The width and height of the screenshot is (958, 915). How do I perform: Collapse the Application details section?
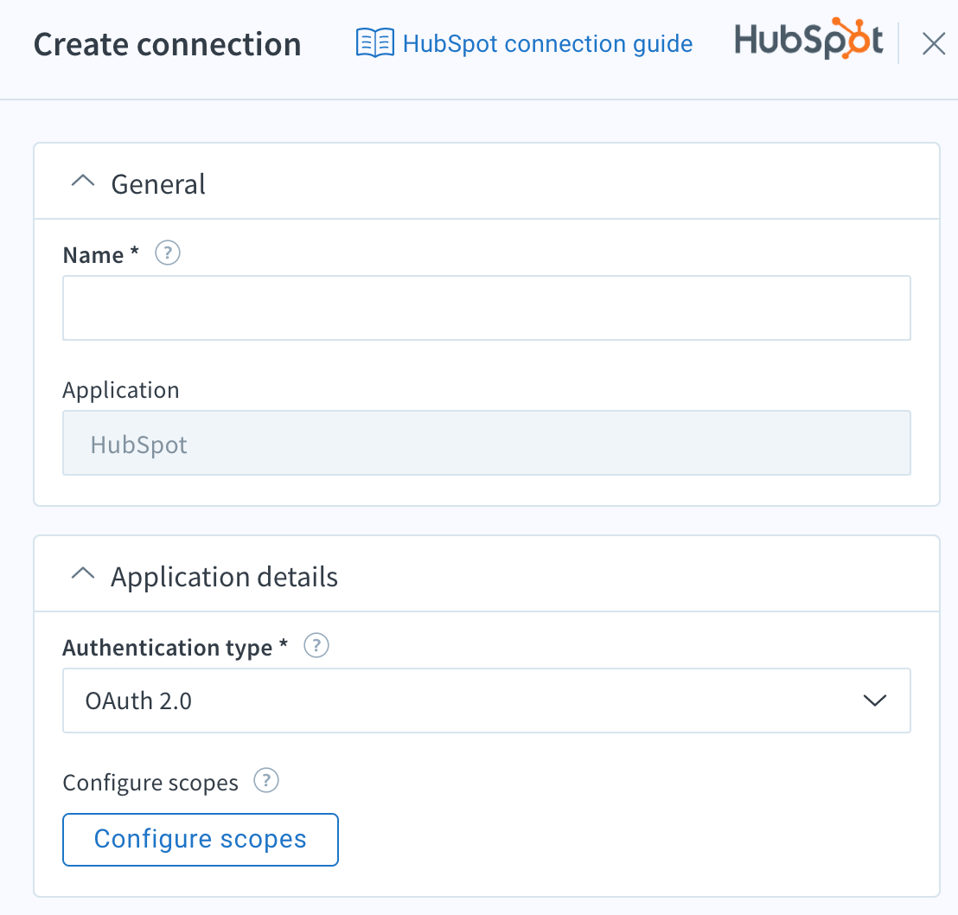82,573
